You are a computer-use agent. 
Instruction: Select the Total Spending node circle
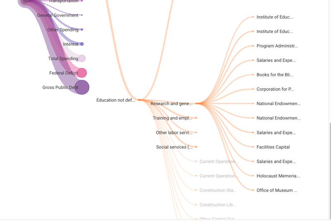click(x=82, y=59)
